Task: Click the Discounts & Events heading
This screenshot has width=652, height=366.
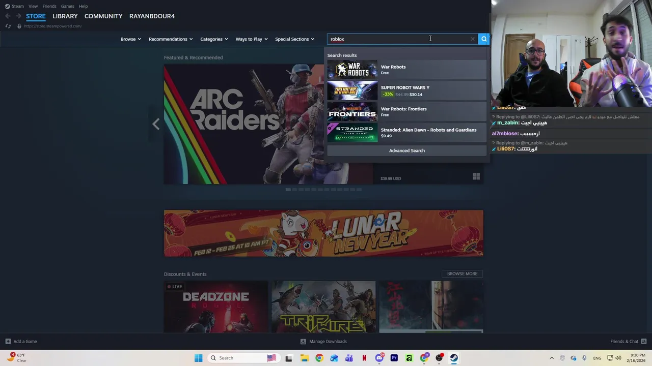Action: point(185,274)
